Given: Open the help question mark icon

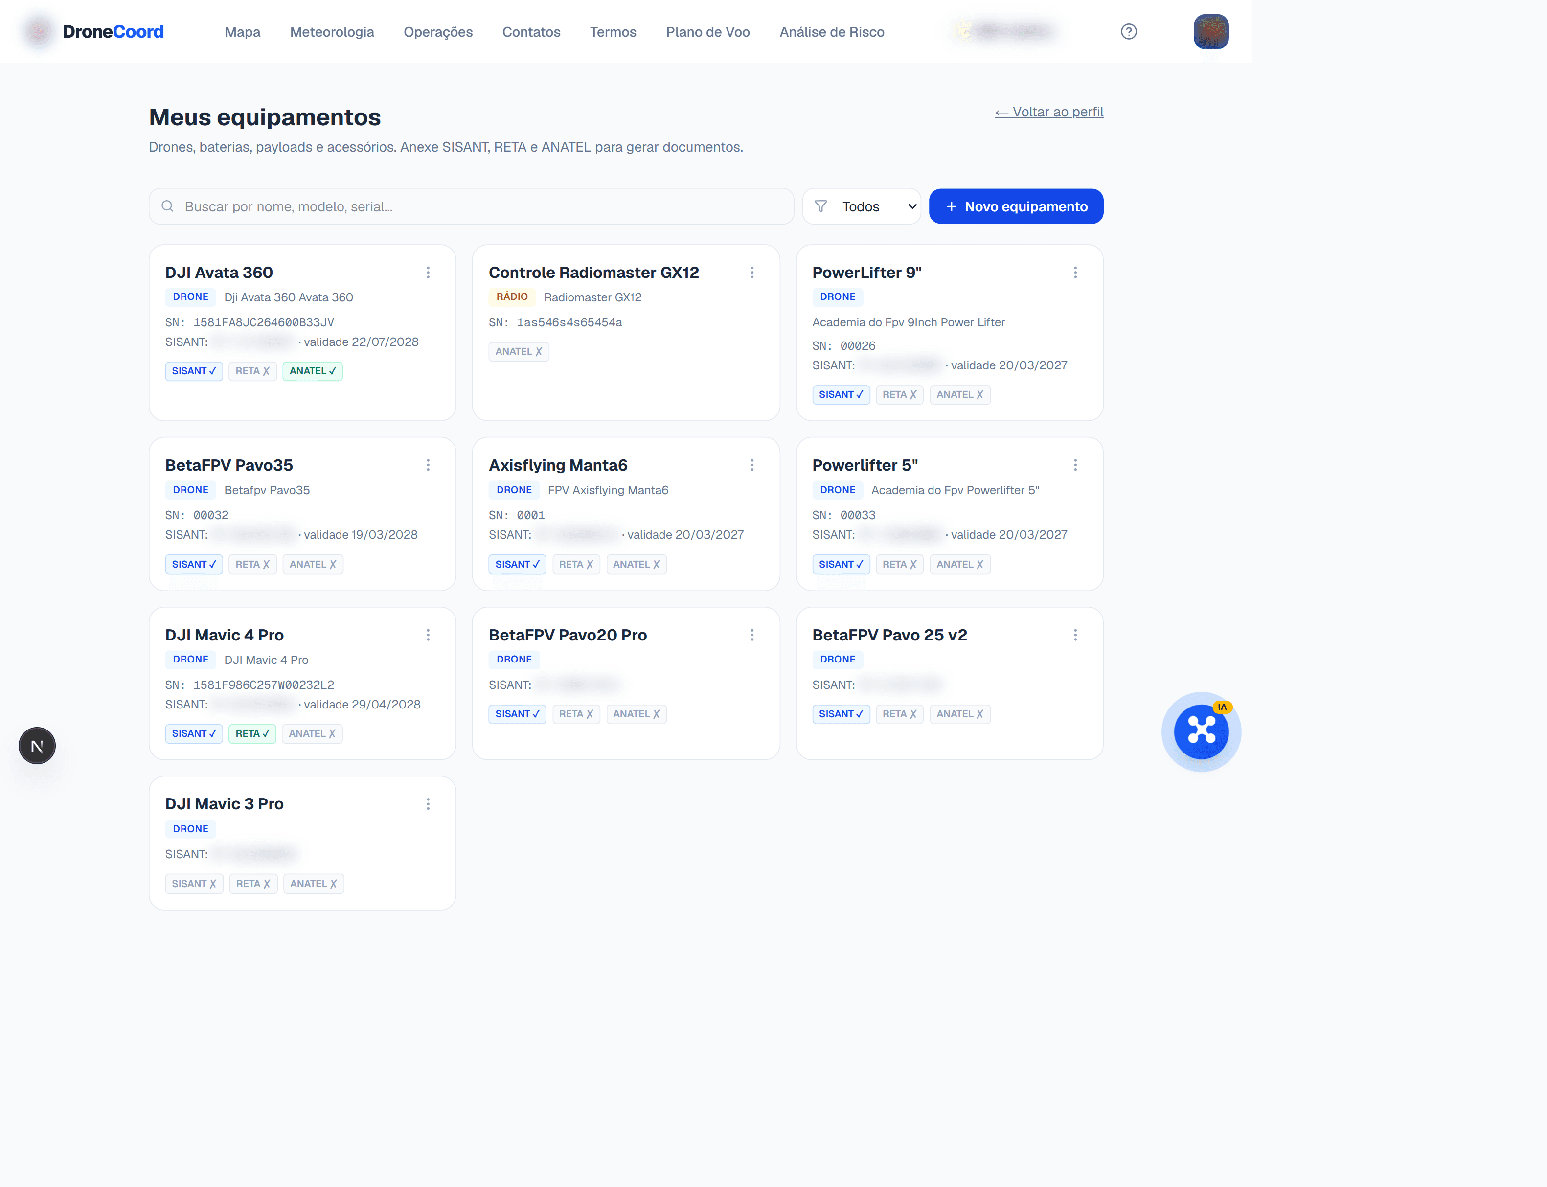Looking at the screenshot, I should (1129, 32).
